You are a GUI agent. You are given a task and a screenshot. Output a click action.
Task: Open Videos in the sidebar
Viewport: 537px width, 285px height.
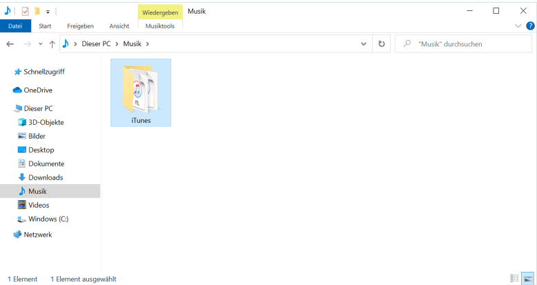coord(39,205)
